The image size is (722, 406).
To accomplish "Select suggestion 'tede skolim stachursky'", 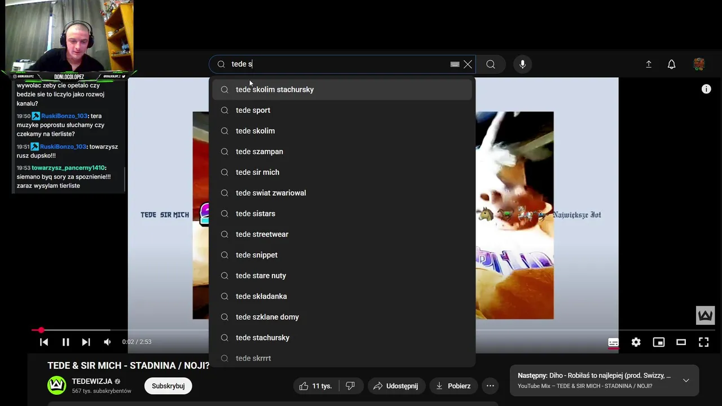I will click(342, 90).
